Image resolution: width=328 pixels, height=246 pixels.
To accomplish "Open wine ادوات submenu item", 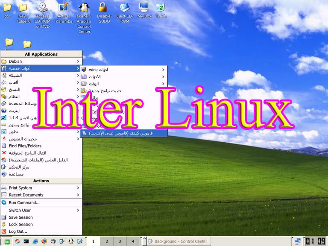I will pos(123,70).
